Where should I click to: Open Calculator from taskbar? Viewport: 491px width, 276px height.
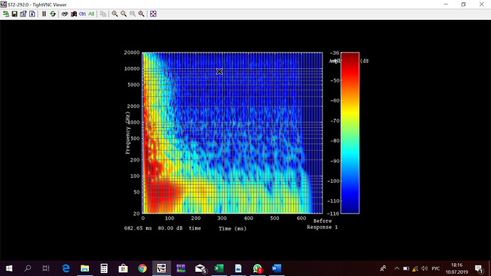104,268
